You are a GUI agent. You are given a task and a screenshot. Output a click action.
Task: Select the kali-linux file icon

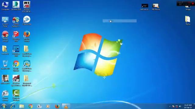click(x=145, y=7)
